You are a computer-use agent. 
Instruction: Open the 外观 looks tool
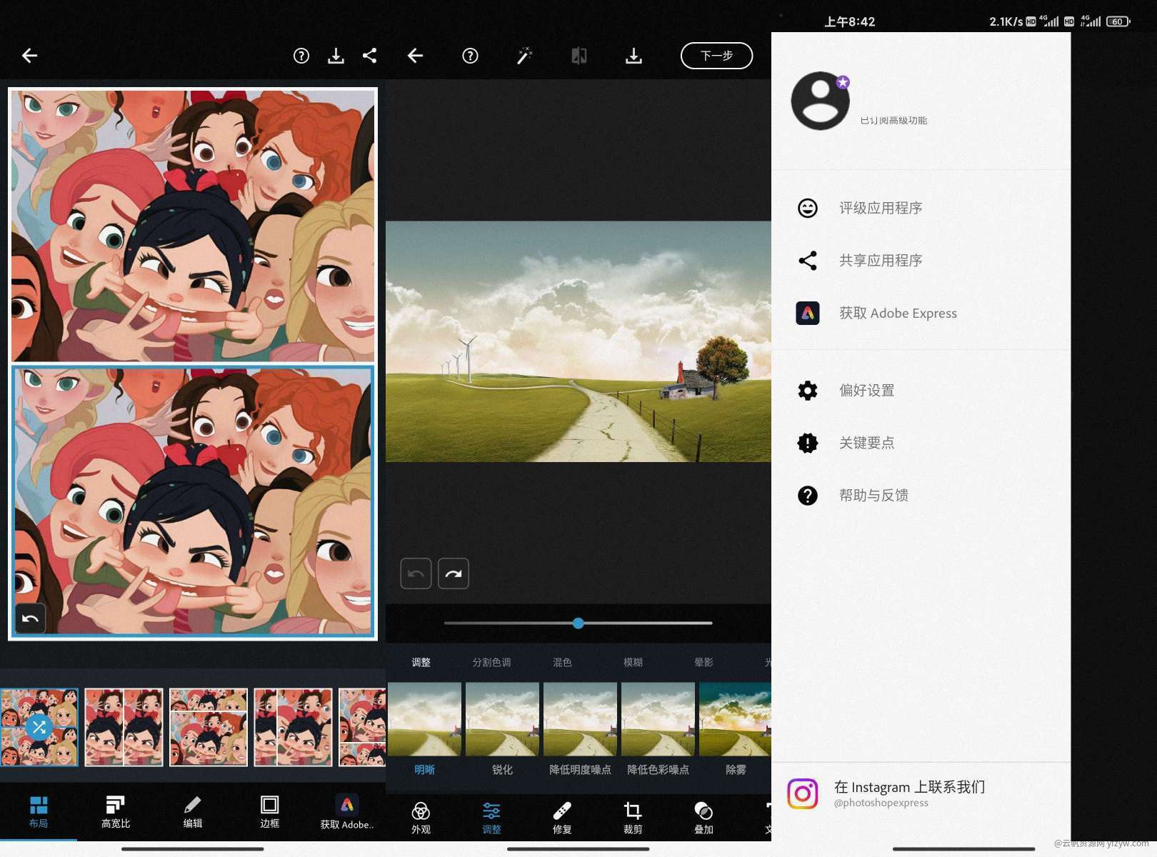pyautogui.click(x=421, y=818)
